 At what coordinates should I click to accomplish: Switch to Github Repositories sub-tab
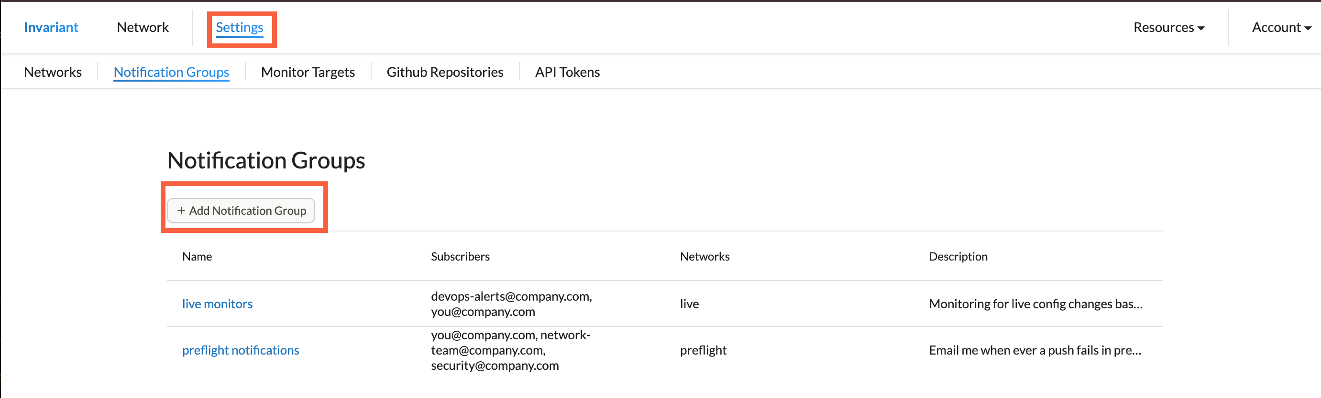click(x=445, y=72)
